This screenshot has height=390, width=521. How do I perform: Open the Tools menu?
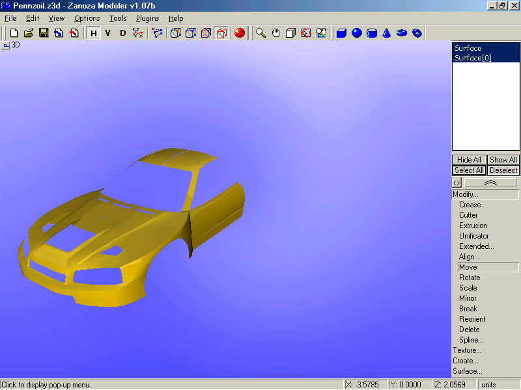coord(118,18)
